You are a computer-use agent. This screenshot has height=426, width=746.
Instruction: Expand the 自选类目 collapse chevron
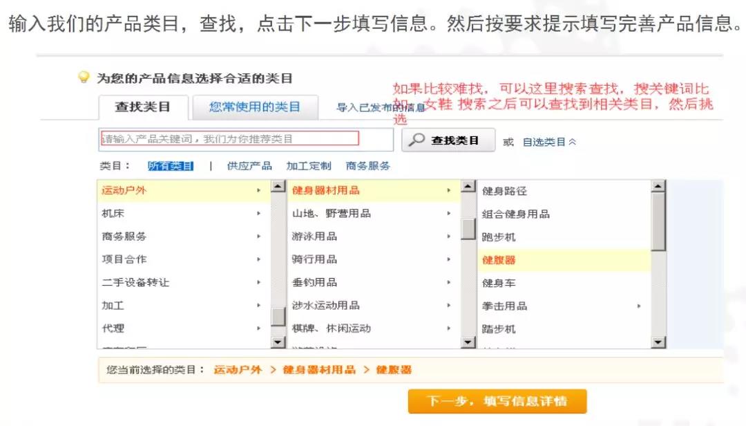tap(572, 142)
